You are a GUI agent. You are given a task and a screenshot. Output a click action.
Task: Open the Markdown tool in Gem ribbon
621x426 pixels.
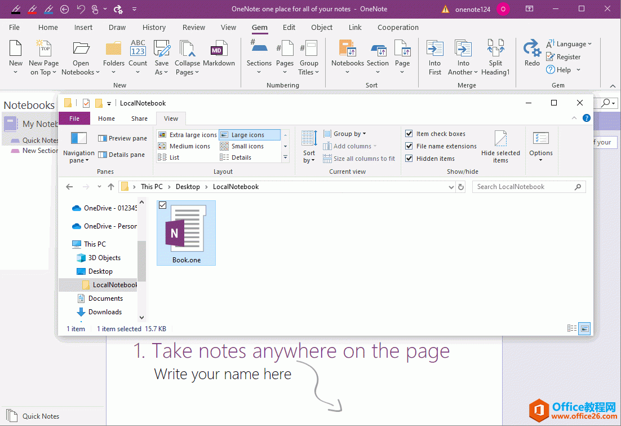pos(219,56)
